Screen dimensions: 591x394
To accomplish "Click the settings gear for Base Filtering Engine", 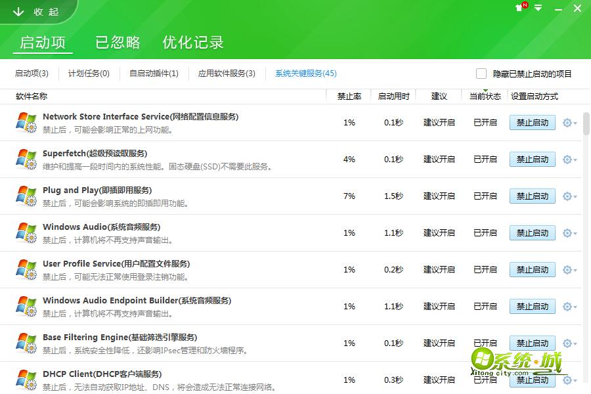I will point(567,343).
